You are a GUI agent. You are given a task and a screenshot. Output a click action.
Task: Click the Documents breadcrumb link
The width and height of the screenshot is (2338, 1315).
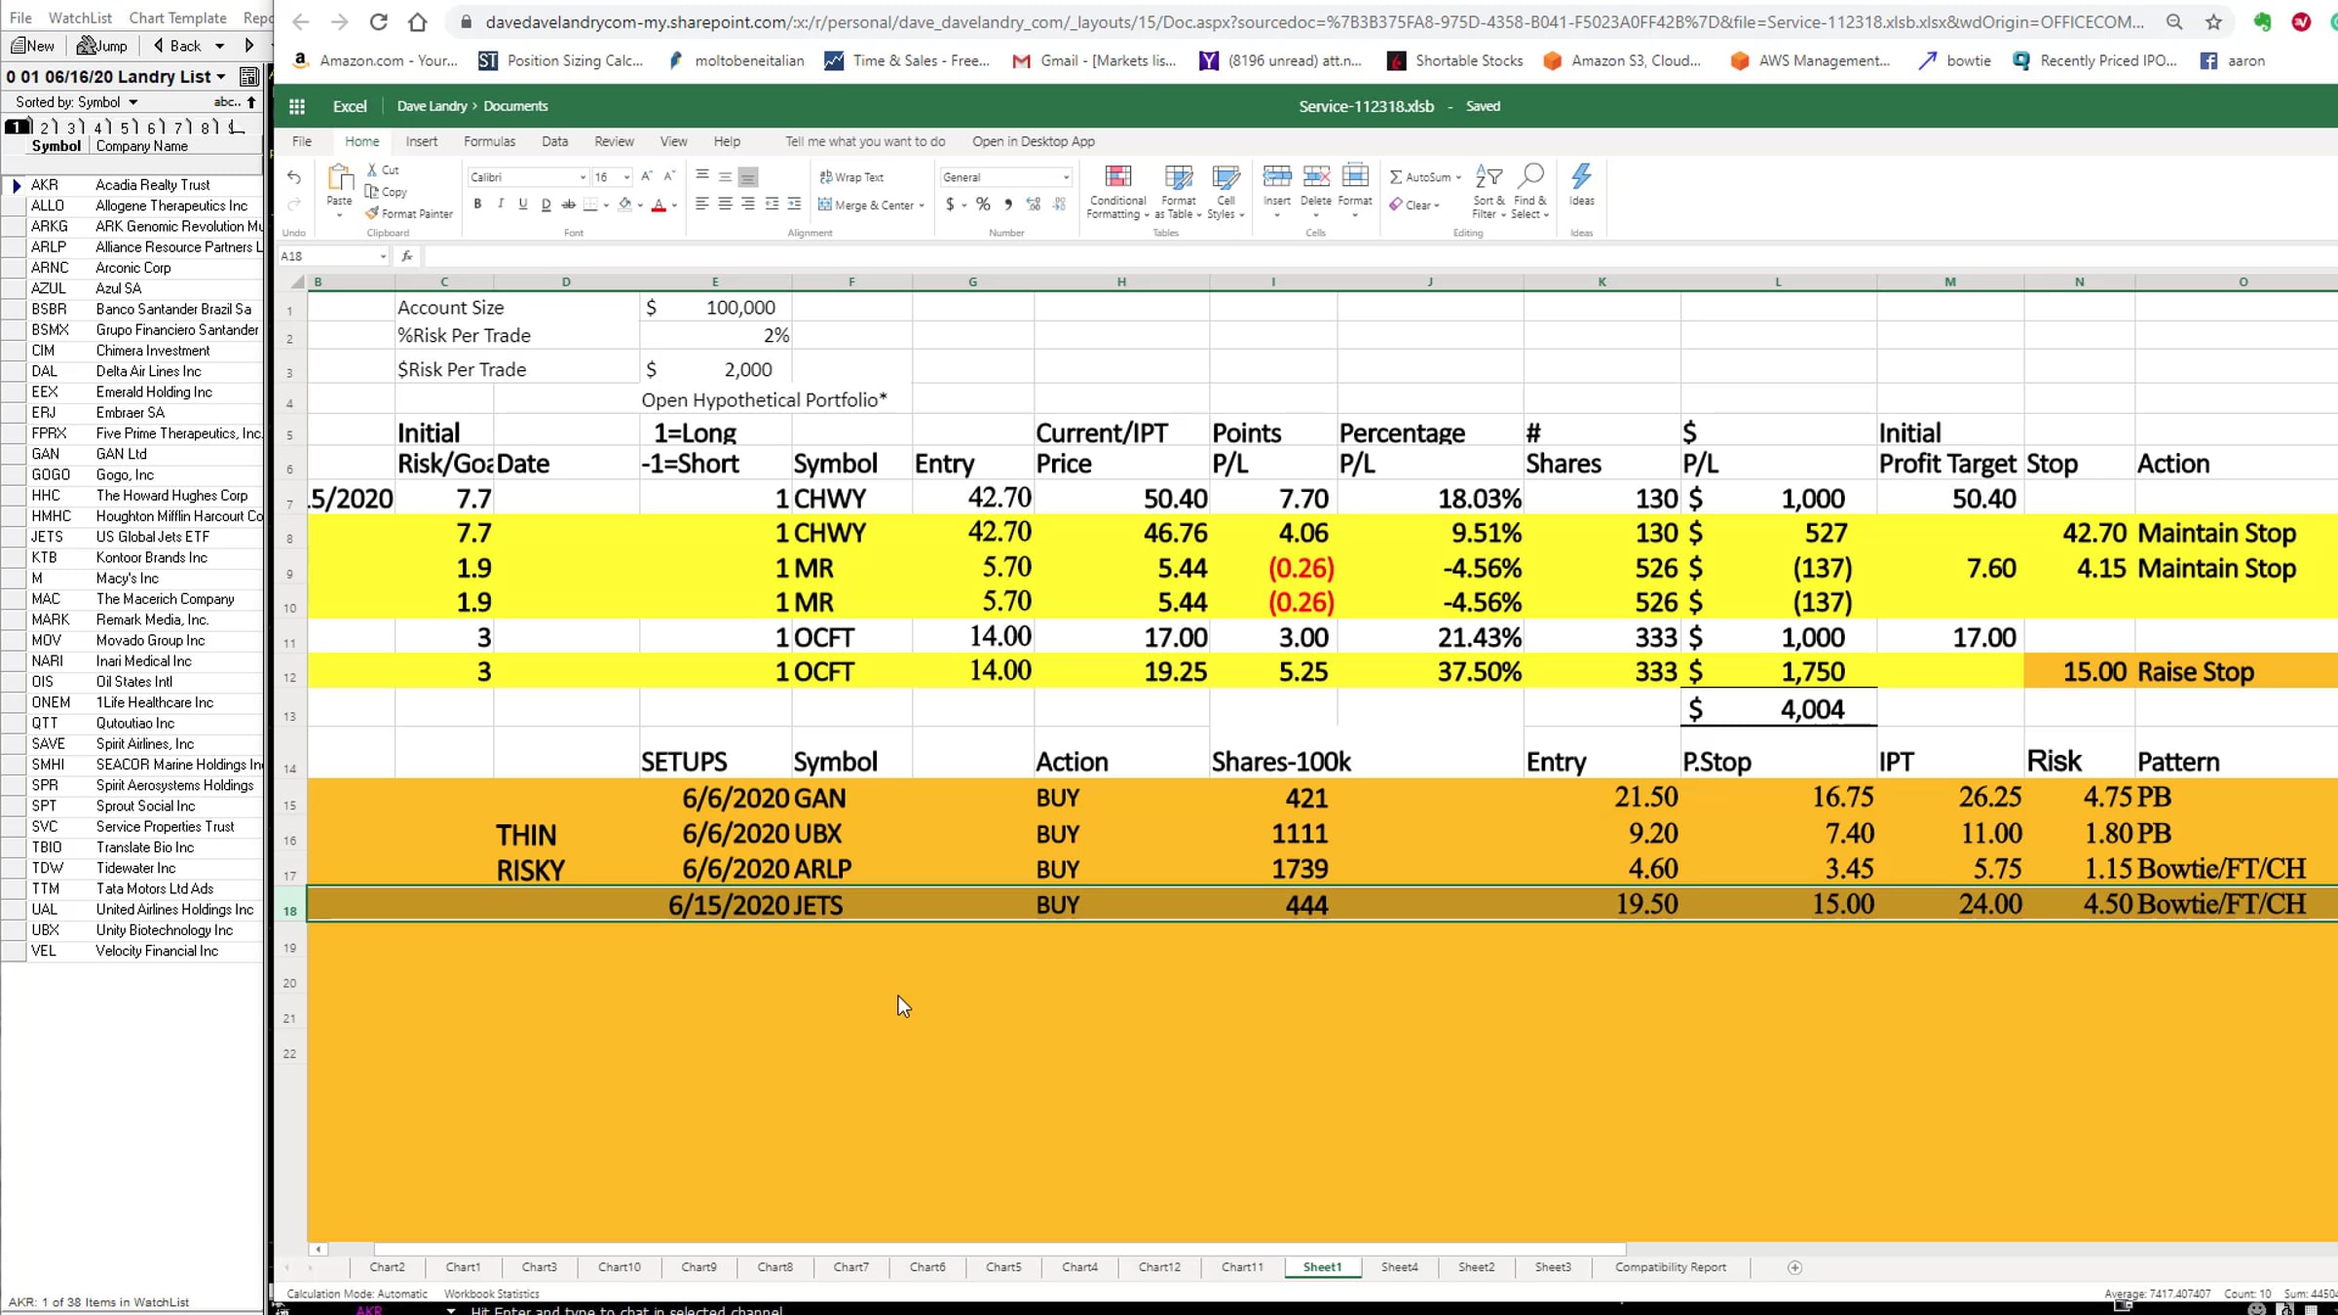pyautogui.click(x=515, y=106)
